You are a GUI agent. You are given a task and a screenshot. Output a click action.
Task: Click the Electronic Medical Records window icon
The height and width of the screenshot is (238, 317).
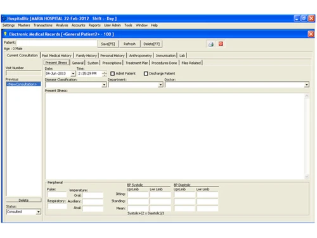coord(6,34)
